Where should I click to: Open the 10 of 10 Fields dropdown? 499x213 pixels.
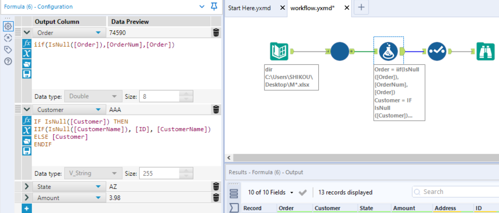pos(292,192)
